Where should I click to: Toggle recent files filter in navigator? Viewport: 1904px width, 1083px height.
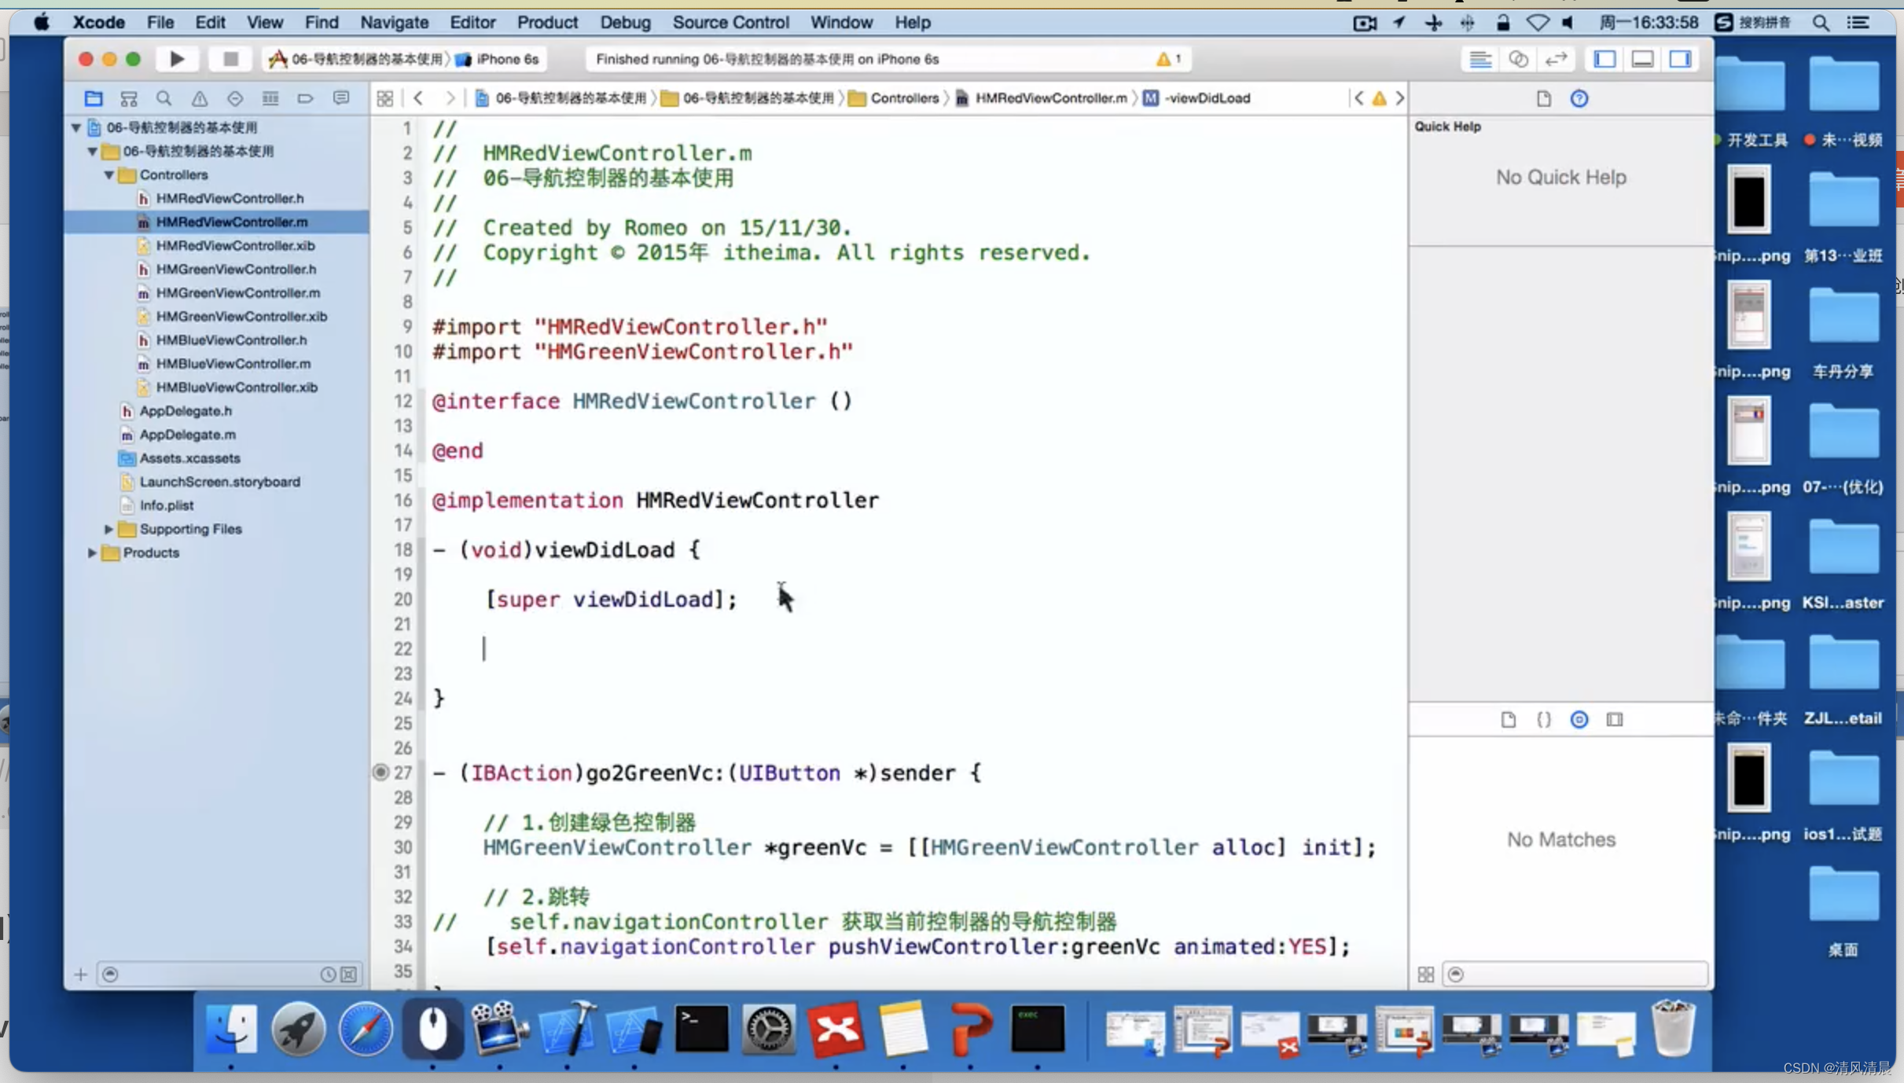[x=328, y=975]
